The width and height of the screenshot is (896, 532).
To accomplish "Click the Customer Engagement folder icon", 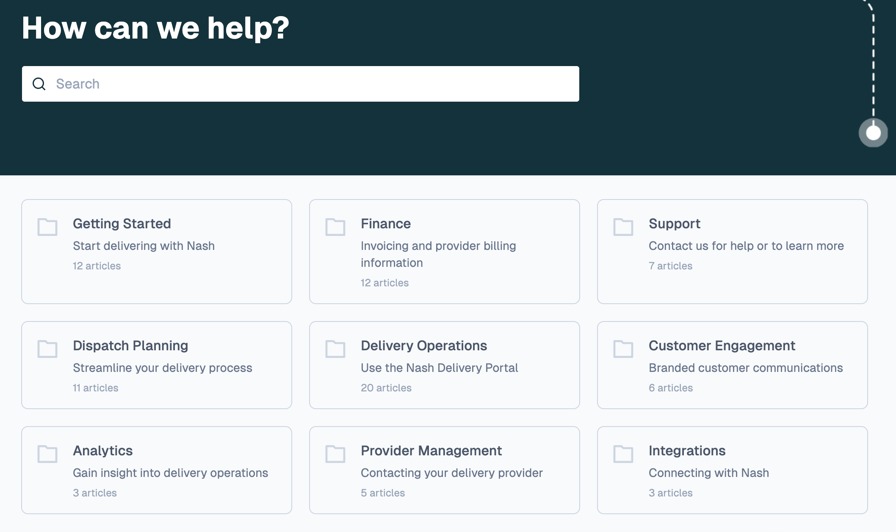I will (623, 349).
